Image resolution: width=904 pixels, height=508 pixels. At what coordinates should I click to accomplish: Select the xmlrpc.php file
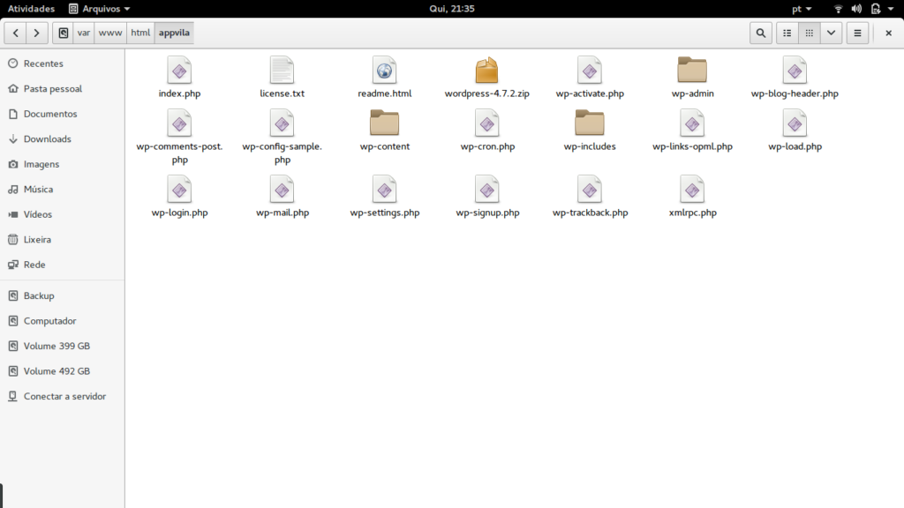692,190
